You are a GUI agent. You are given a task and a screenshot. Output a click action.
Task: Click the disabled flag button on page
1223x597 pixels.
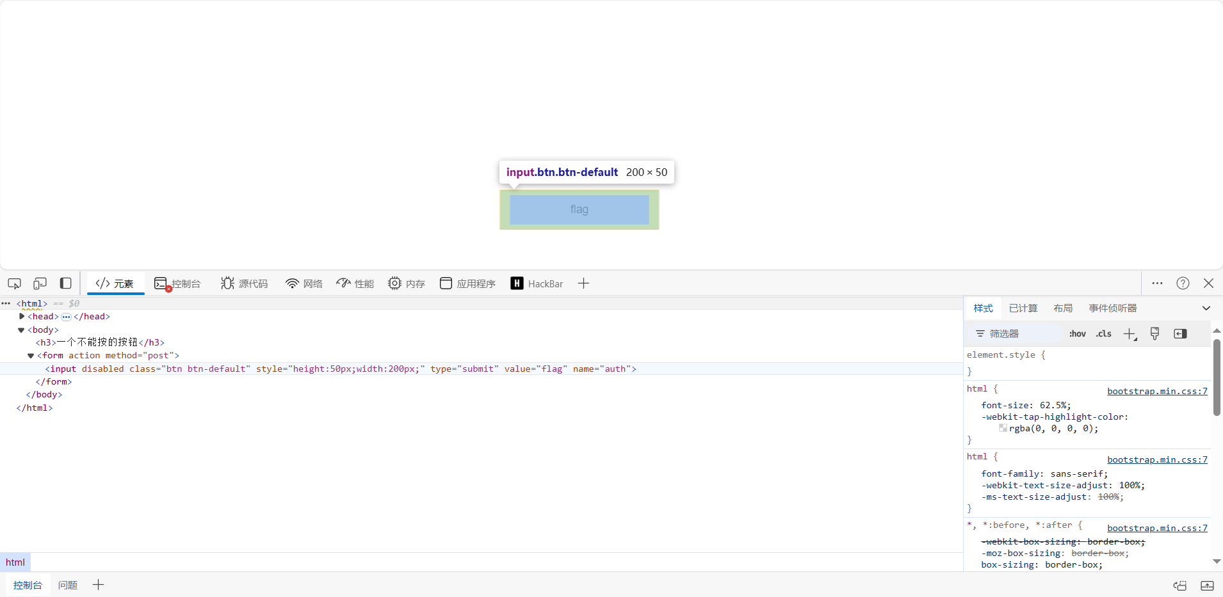(x=579, y=209)
